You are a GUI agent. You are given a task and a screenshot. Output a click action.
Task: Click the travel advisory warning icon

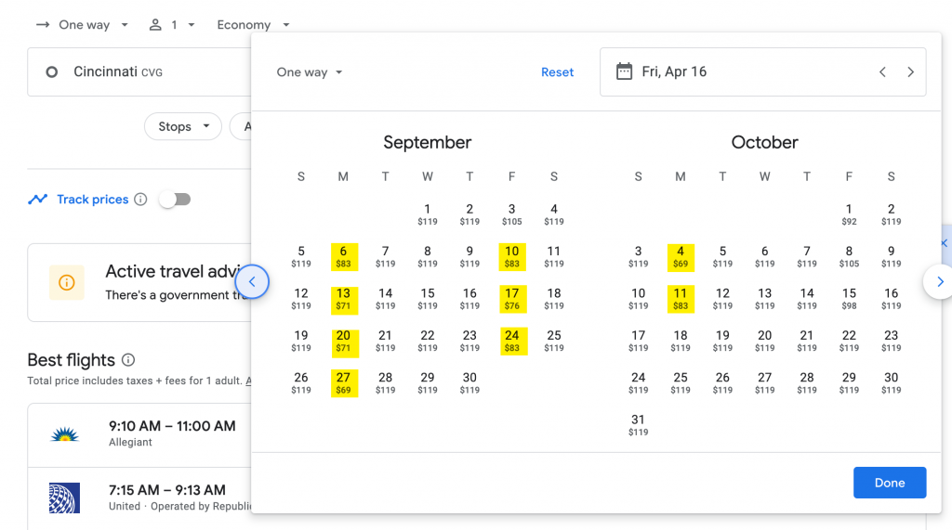click(67, 282)
